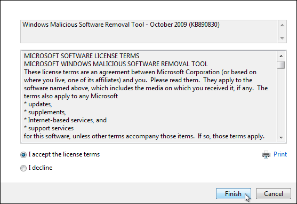
Task: Click the "* Internet-based services, and" line
Action: click(x=65, y=120)
